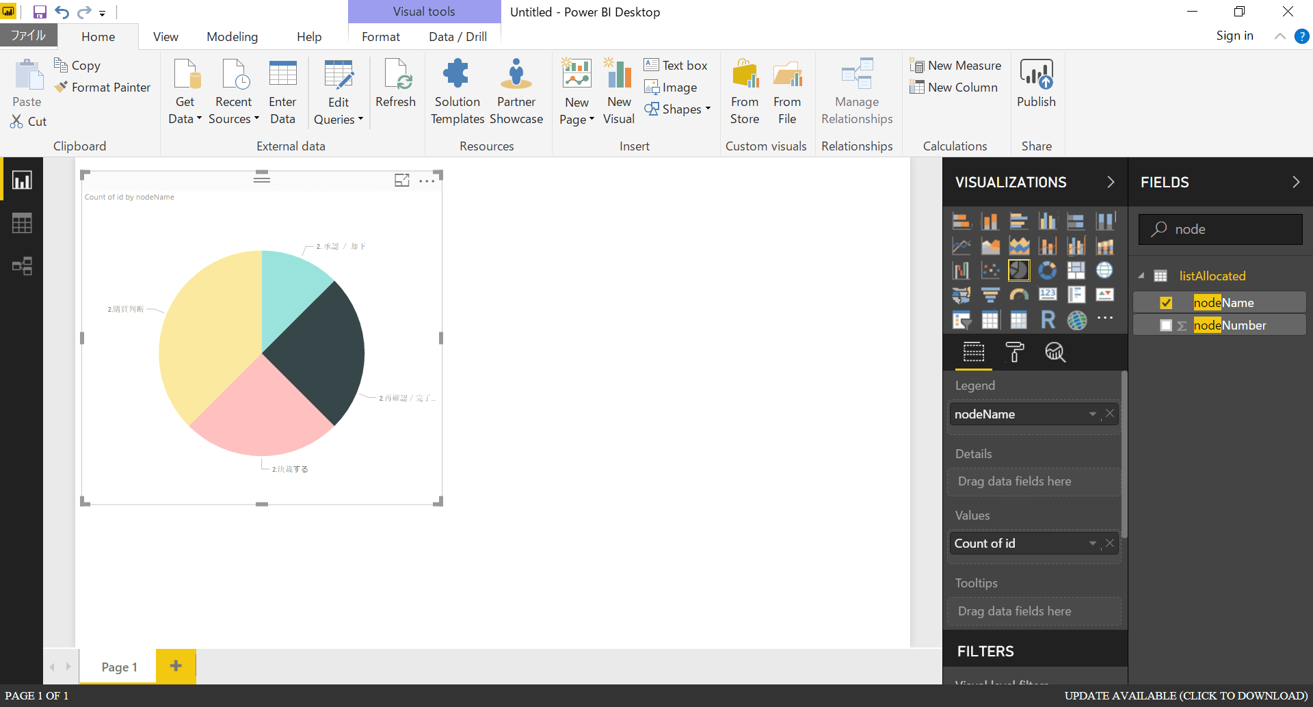
Task: Click Sign in link
Action: pos(1234,36)
